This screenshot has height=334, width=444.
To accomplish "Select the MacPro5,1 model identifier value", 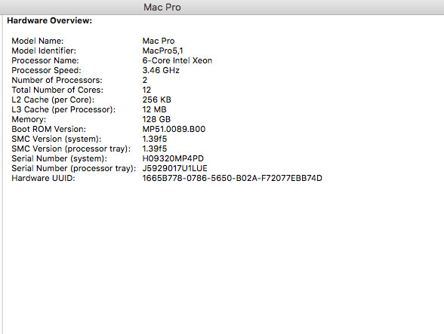I will (163, 51).
